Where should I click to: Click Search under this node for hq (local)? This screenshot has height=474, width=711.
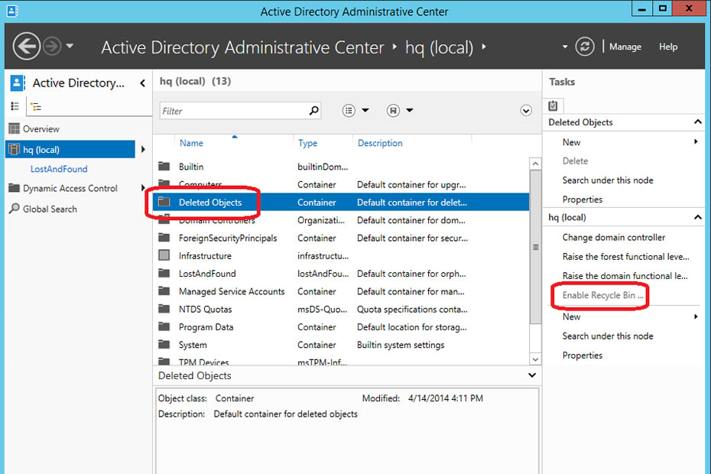pos(608,336)
